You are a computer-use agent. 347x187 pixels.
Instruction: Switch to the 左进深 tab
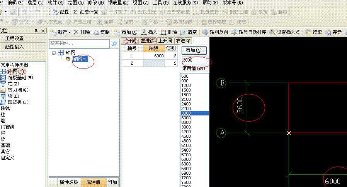click(148, 41)
